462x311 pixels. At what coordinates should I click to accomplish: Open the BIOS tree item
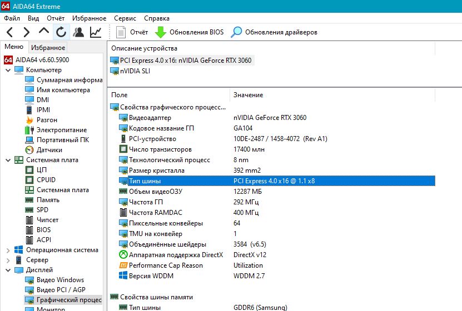point(38,230)
